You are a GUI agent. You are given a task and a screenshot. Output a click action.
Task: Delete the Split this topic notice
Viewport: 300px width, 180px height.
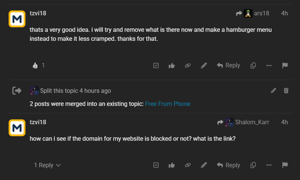click(286, 91)
